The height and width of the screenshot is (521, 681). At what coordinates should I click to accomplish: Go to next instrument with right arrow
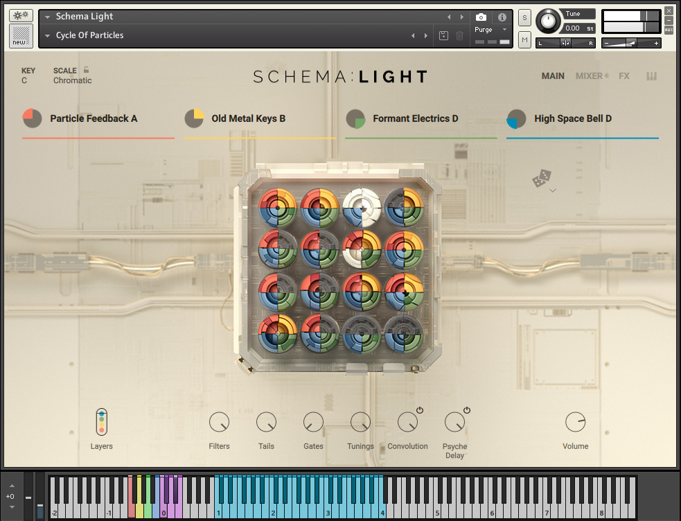pos(461,17)
